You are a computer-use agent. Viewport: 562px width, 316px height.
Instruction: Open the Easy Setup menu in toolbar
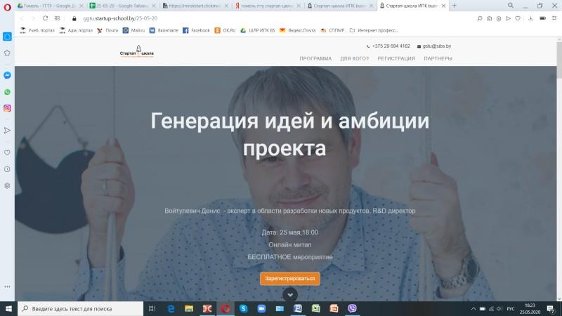(554, 18)
